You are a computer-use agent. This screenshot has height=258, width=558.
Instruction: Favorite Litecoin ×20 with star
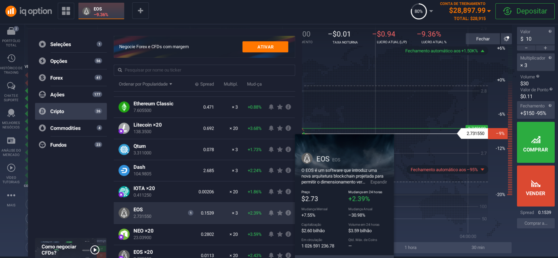280,128
